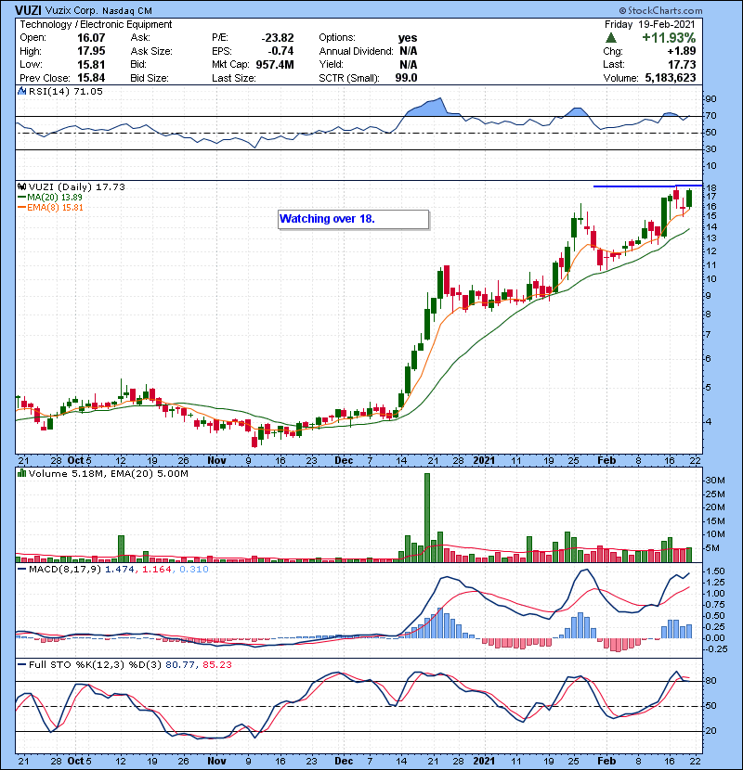The width and height of the screenshot is (743, 770).
Task: Click the MACD value 1.474
Action: point(120,570)
